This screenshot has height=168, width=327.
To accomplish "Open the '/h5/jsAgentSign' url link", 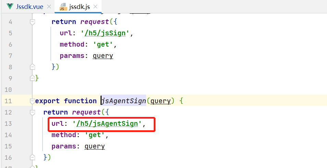I will click(107, 124).
